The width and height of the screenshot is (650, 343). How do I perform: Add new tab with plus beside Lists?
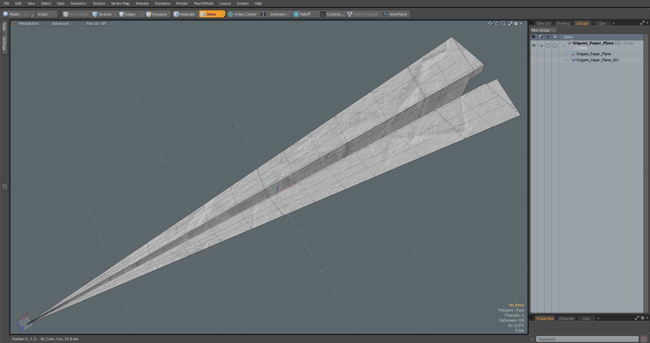pyautogui.click(x=598, y=319)
